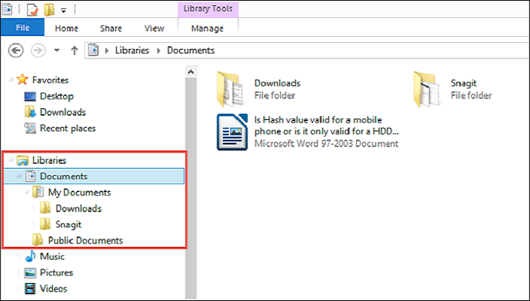Expand the Videos library arrow
The image size is (530, 301).
[20, 288]
